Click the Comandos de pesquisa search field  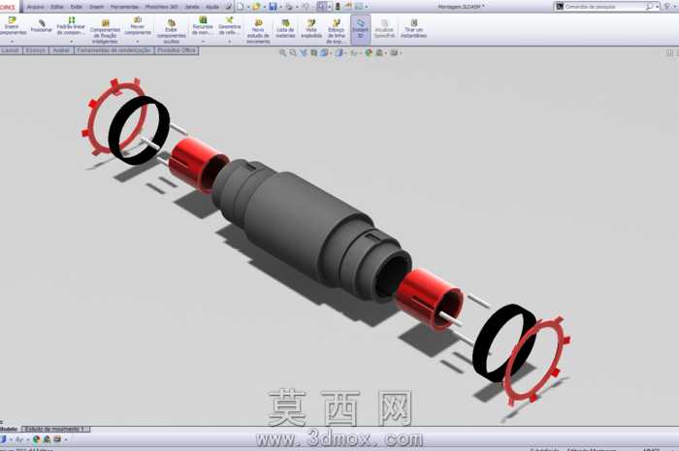pyautogui.click(x=604, y=7)
